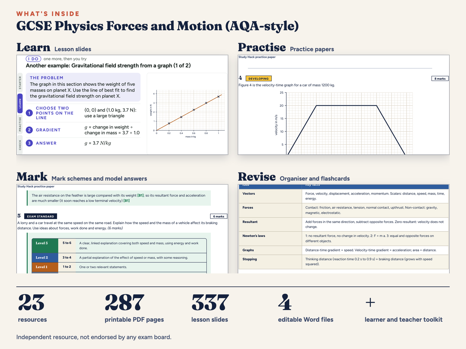The image size is (466, 349).
Task: Open the CHECK vertical tab
Action: point(20,145)
